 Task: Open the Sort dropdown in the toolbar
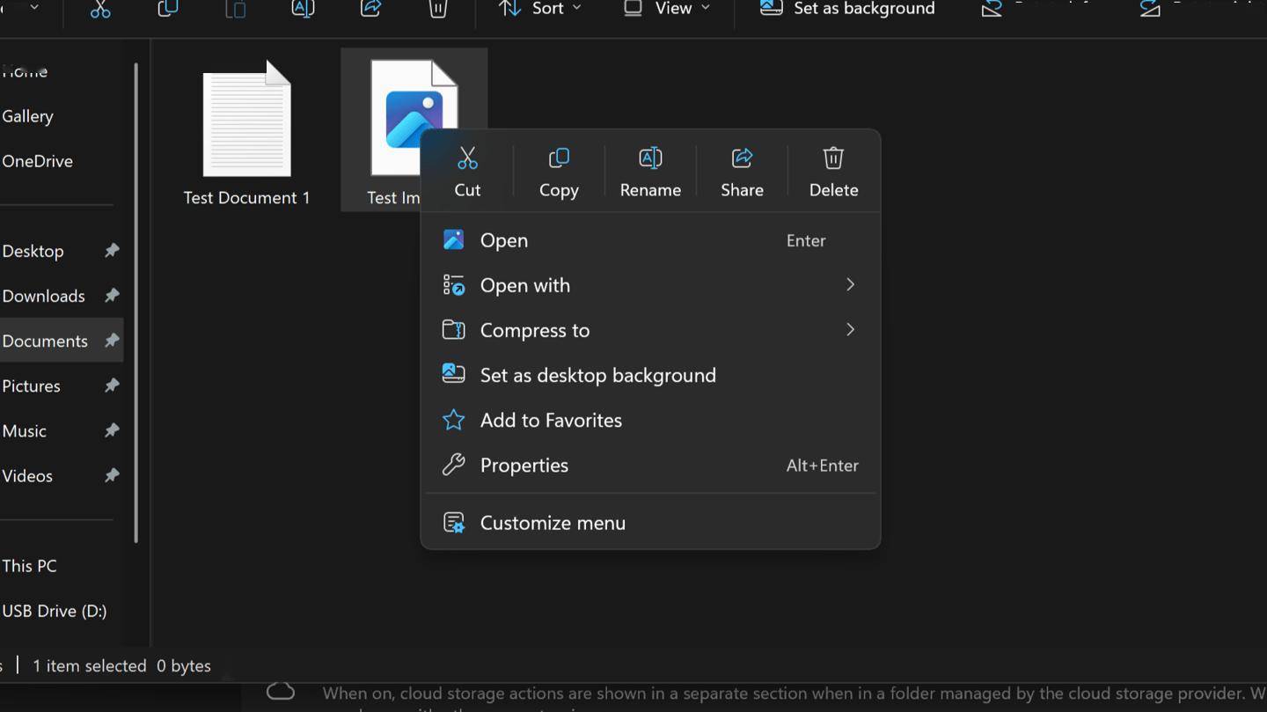(539, 9)
